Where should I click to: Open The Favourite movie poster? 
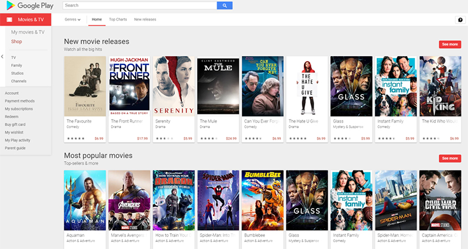pos(85,86)
